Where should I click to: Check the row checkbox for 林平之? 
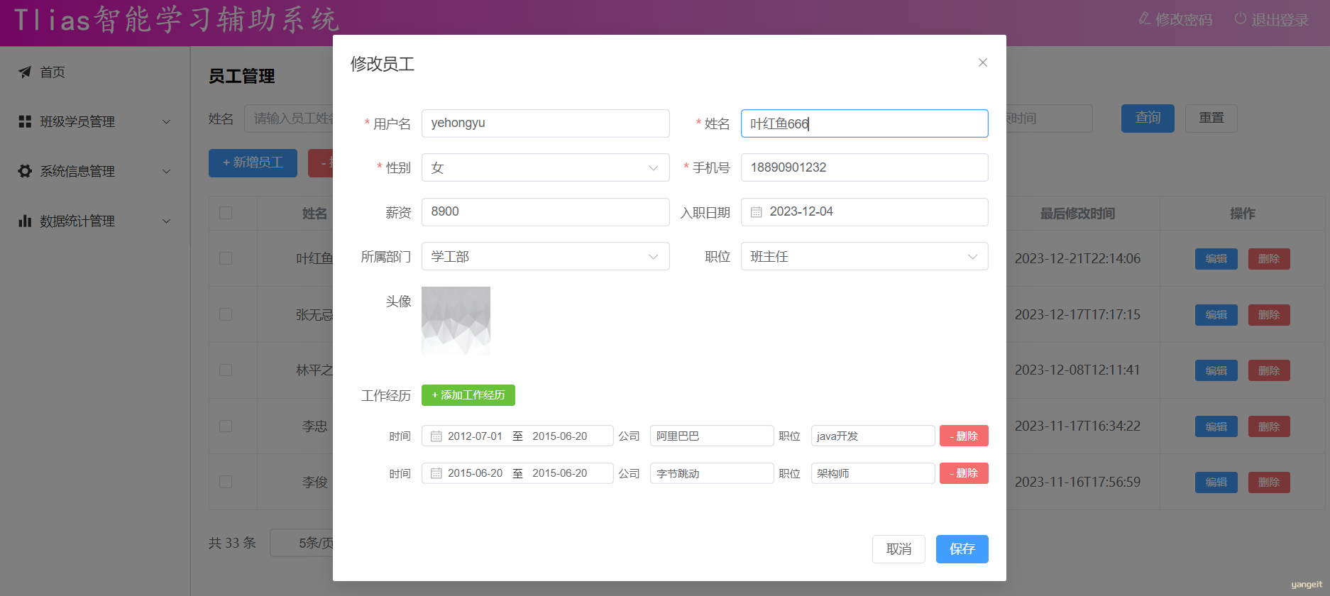click(226, 370)
